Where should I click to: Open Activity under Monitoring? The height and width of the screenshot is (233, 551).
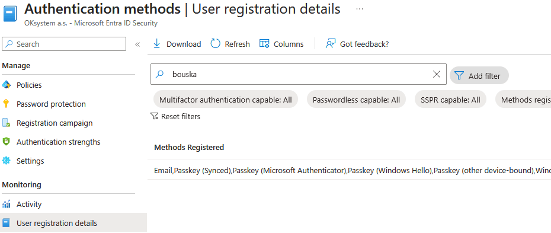29,204
